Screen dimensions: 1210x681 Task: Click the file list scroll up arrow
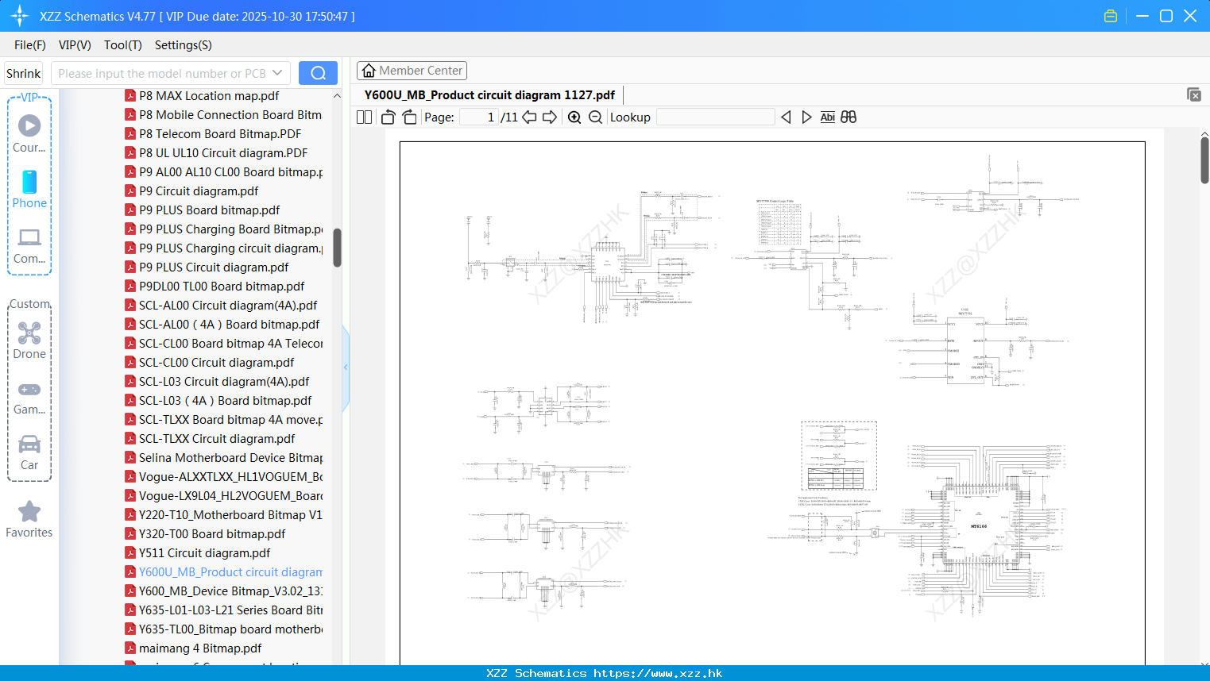coord(337,96)
